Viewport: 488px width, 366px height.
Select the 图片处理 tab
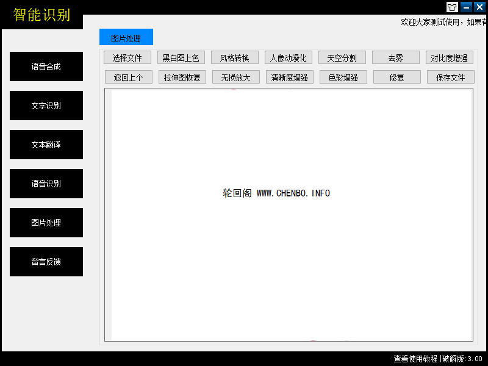pos(126,38)
